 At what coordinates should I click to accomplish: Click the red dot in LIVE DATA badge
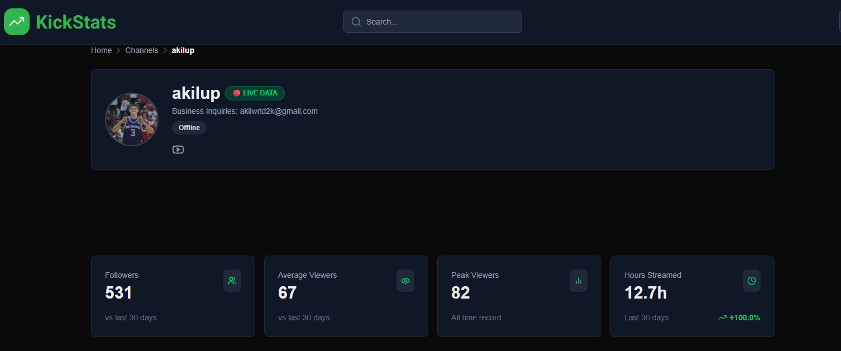237,93
